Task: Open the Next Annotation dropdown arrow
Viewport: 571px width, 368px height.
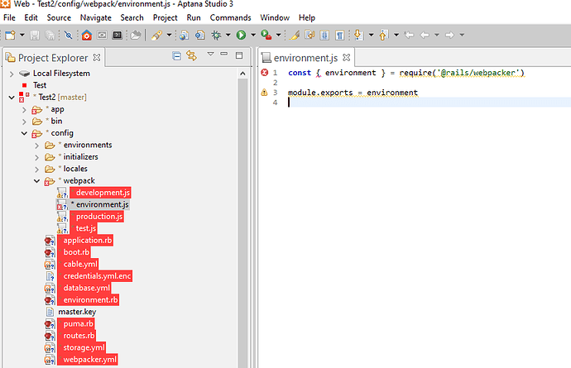Action: [371, 35]
